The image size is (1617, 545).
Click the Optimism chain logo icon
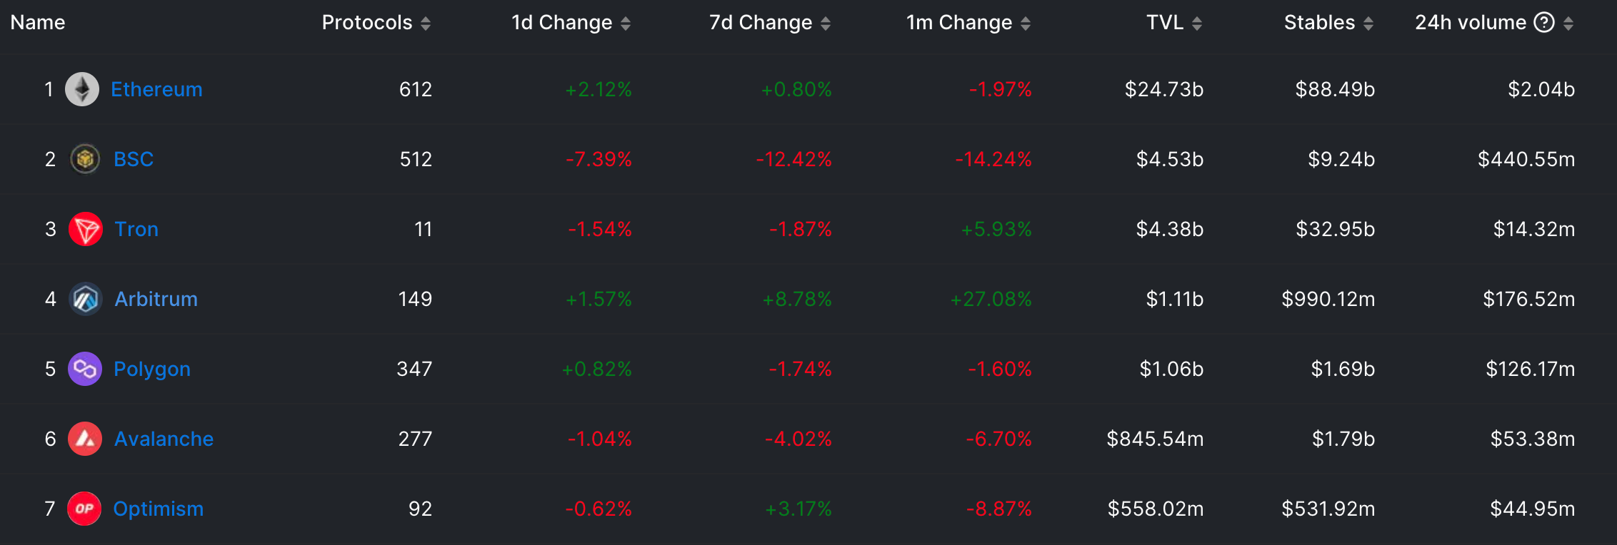84,509
